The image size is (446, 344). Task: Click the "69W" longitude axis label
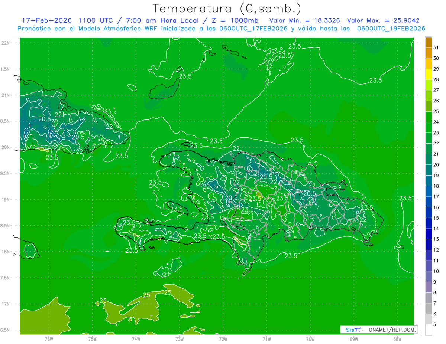pos(353,339)
